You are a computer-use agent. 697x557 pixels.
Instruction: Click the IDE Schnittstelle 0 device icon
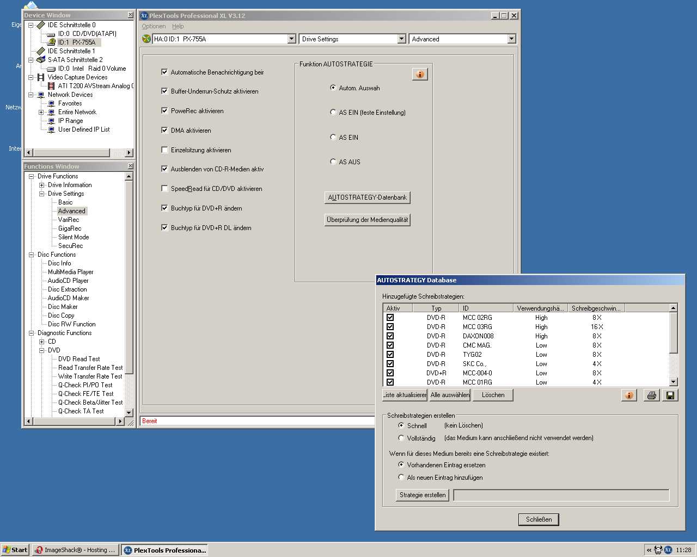(41, 25)
